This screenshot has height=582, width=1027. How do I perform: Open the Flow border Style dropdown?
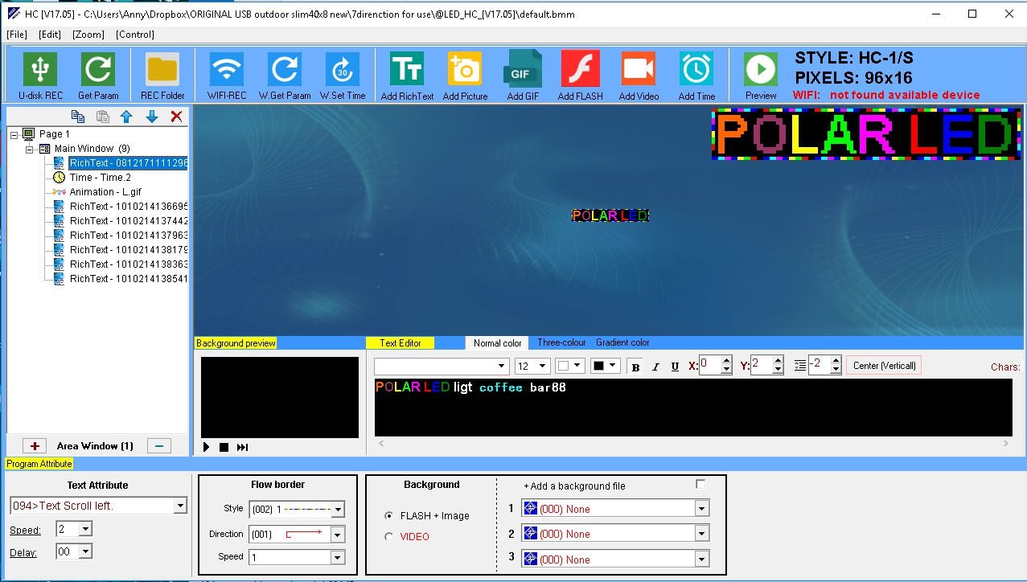coord(338,509)
